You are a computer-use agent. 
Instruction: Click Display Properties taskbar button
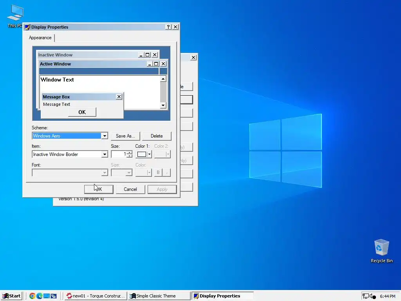click(222, 296)
